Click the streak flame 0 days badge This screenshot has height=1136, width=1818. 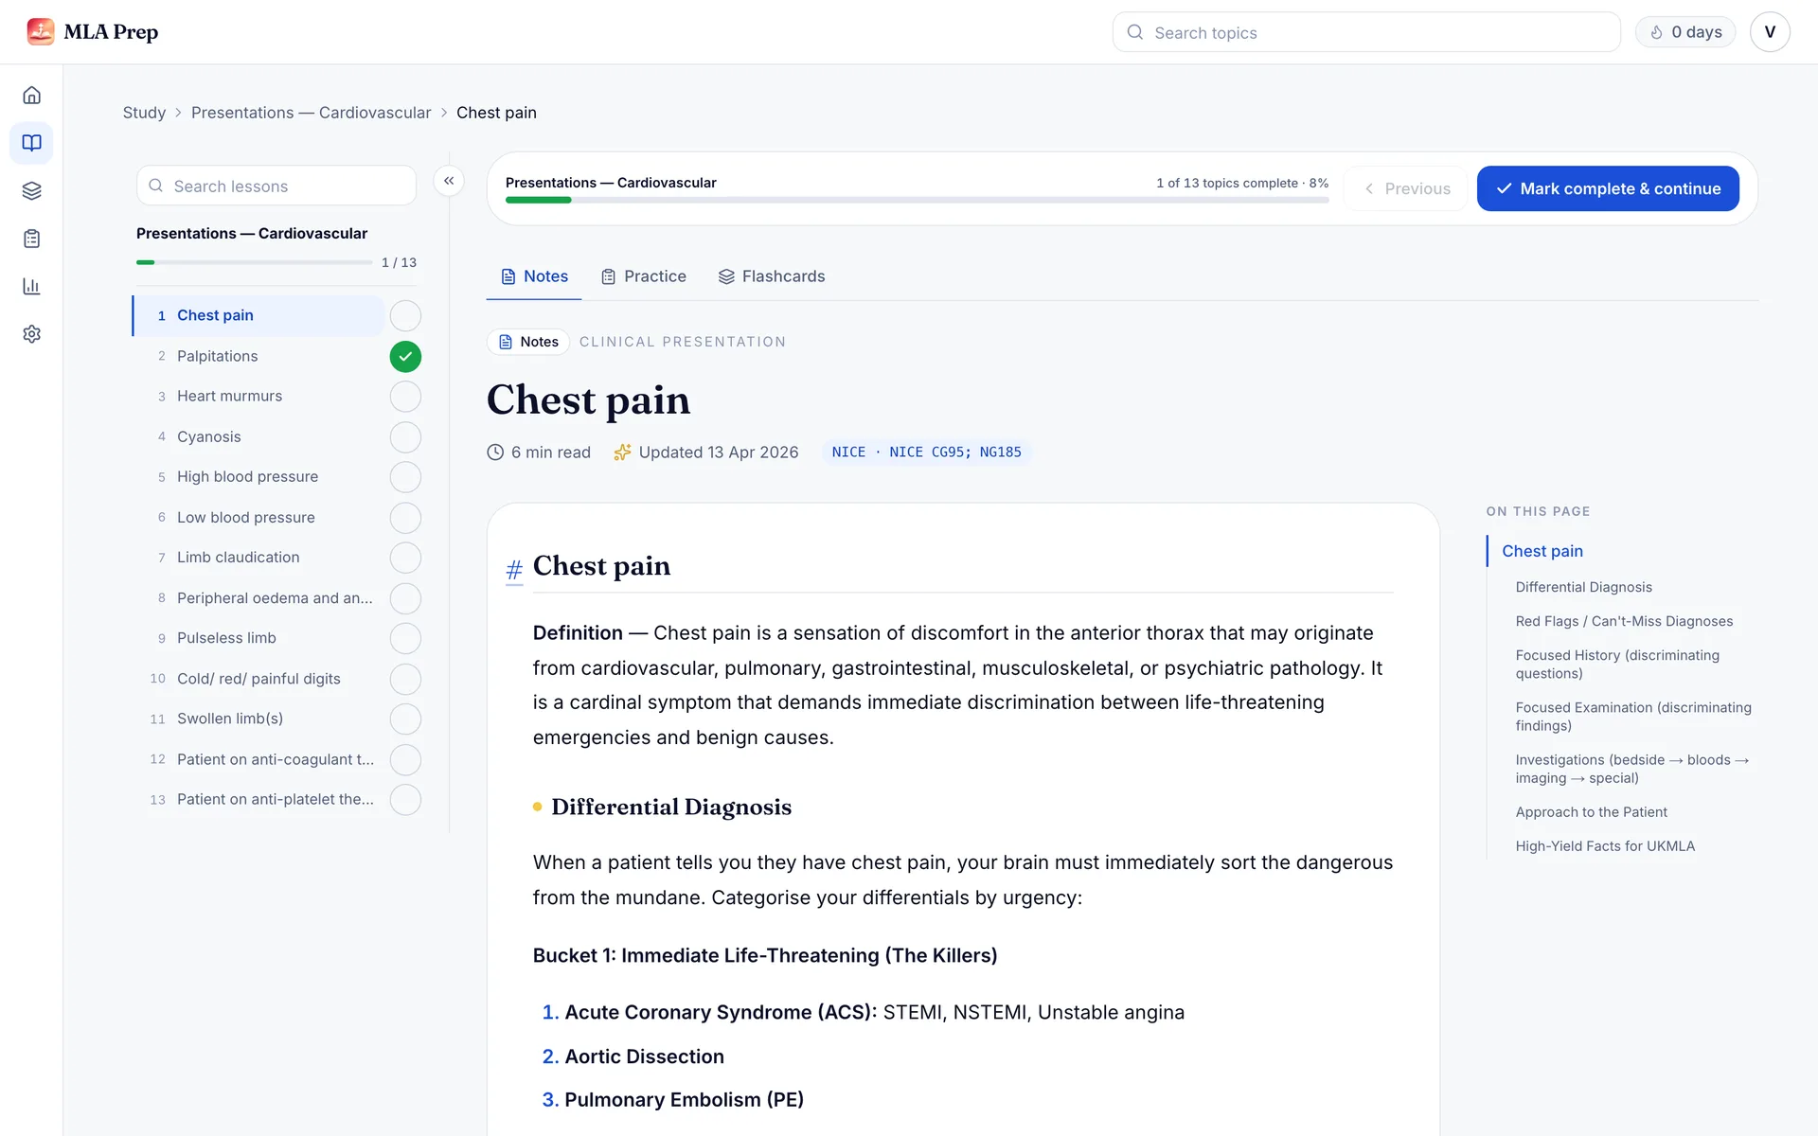(x=1685, y=32)
